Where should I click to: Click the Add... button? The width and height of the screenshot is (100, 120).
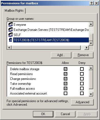click(x=61, y=55)
